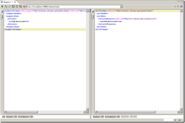
Task: Click response pane scroll right arrow
Action: tap(178, 112)
